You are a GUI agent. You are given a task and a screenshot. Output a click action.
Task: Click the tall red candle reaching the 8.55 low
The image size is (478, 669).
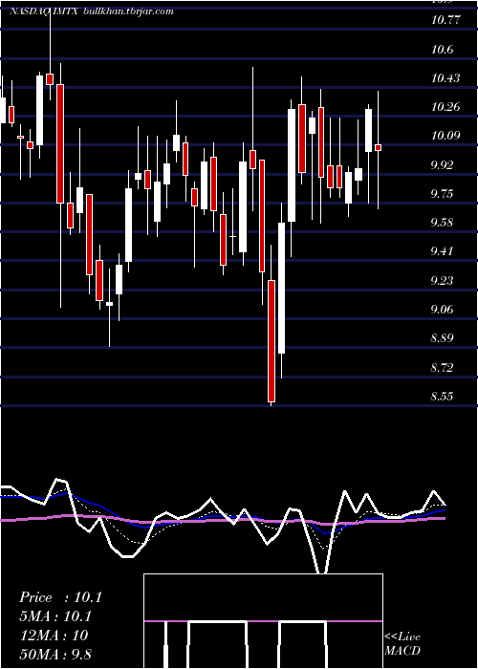(x=272, y=340)
